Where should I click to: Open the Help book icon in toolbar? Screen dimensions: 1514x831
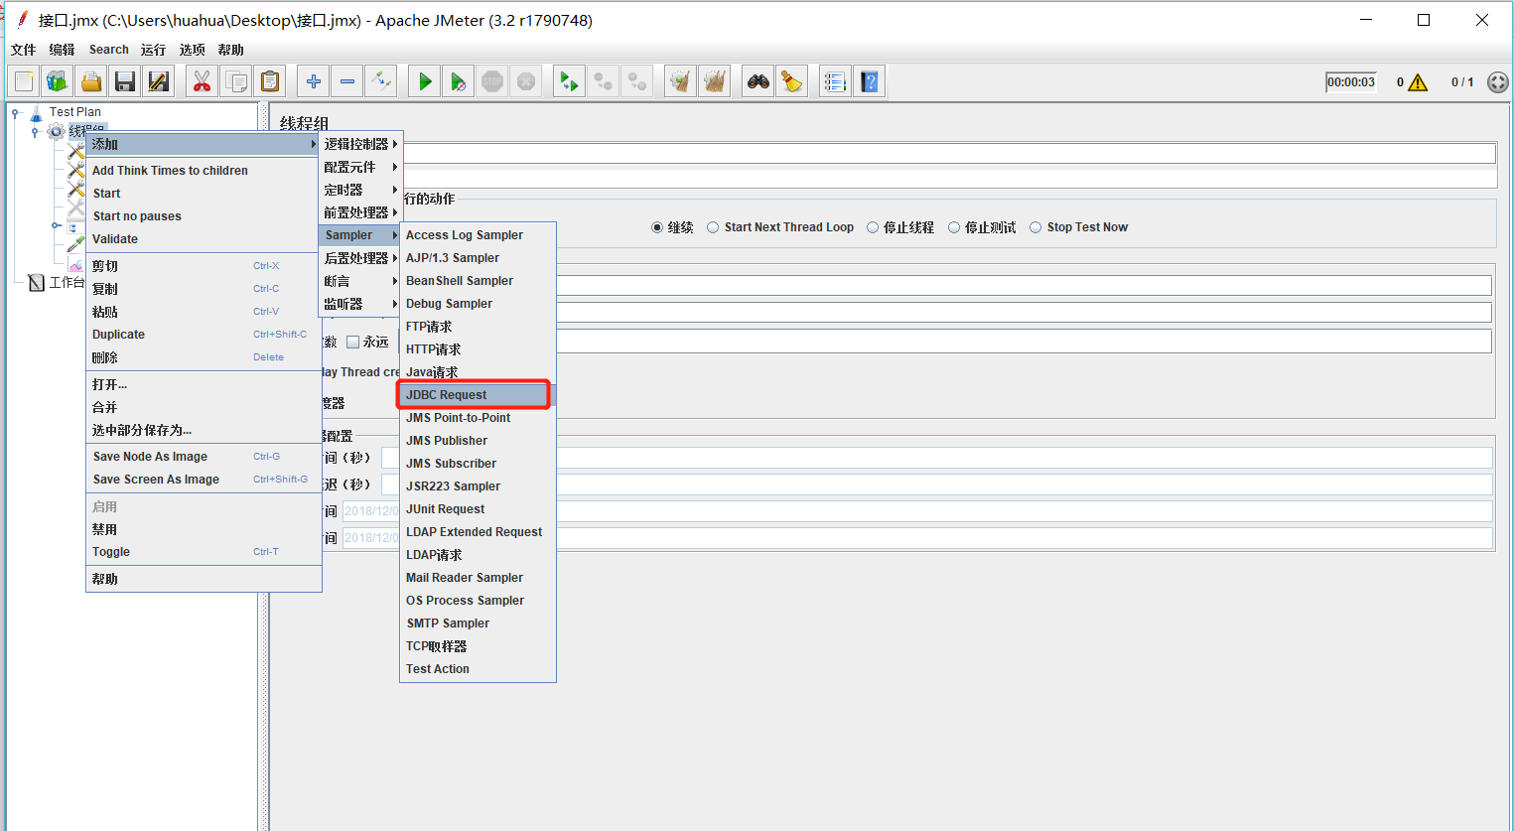point(870,81)
